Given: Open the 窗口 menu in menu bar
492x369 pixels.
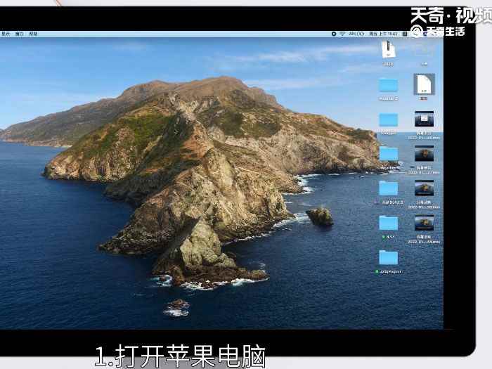Looking at the screenshot, I should pos(19,34).
